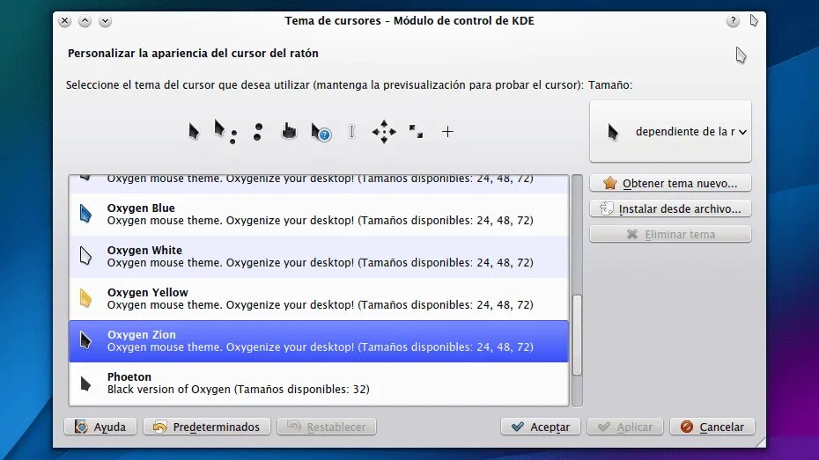
Task: Close the window with the X button
Action: tap(64, 21)
